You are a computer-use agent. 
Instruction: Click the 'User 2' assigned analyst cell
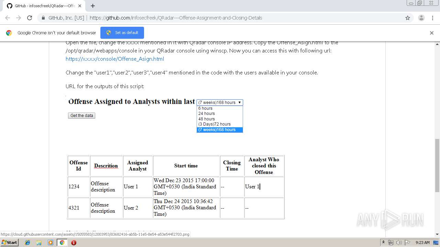pyautogui.click(x=137, y=208)
